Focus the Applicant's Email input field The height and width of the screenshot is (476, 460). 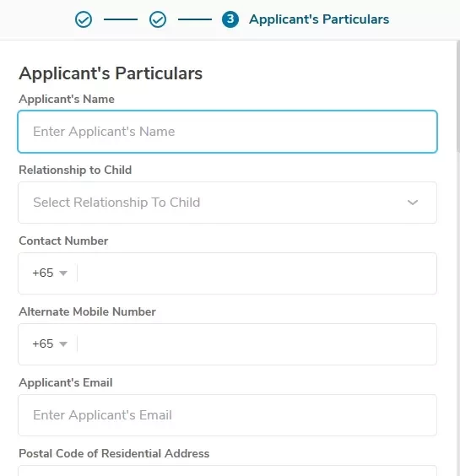point(227,415)
